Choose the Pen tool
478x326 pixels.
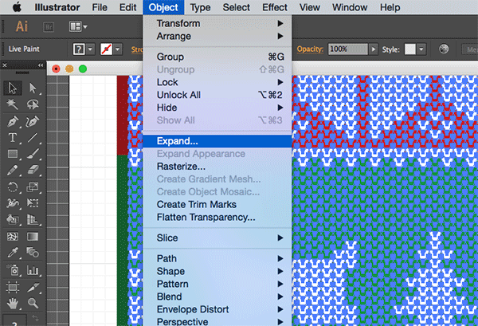(x=14, y=122)
